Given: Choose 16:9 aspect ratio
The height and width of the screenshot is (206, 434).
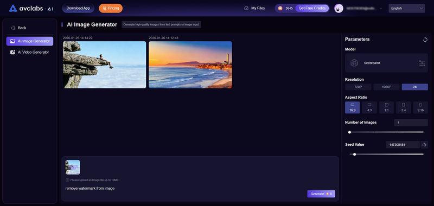Looking at the screenshot, I should pyautogui.click(x=352, y=107).
